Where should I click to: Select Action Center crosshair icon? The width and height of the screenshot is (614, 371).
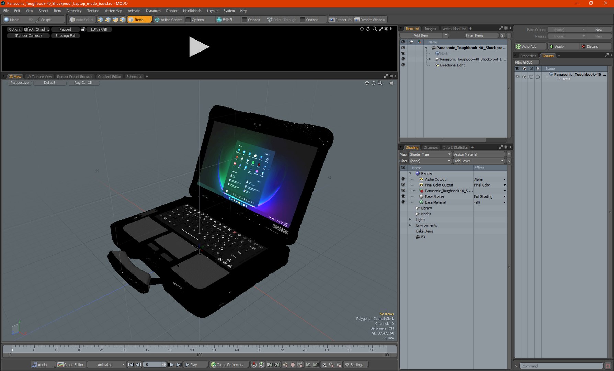[157, 20]
